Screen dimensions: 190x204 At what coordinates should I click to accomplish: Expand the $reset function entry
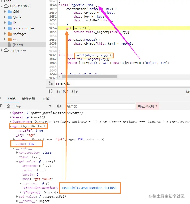click(11, 117)
